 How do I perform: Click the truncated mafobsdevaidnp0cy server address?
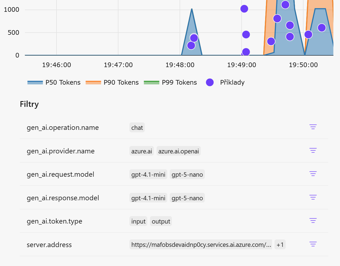pyautogui.click(x=201, y=245)
